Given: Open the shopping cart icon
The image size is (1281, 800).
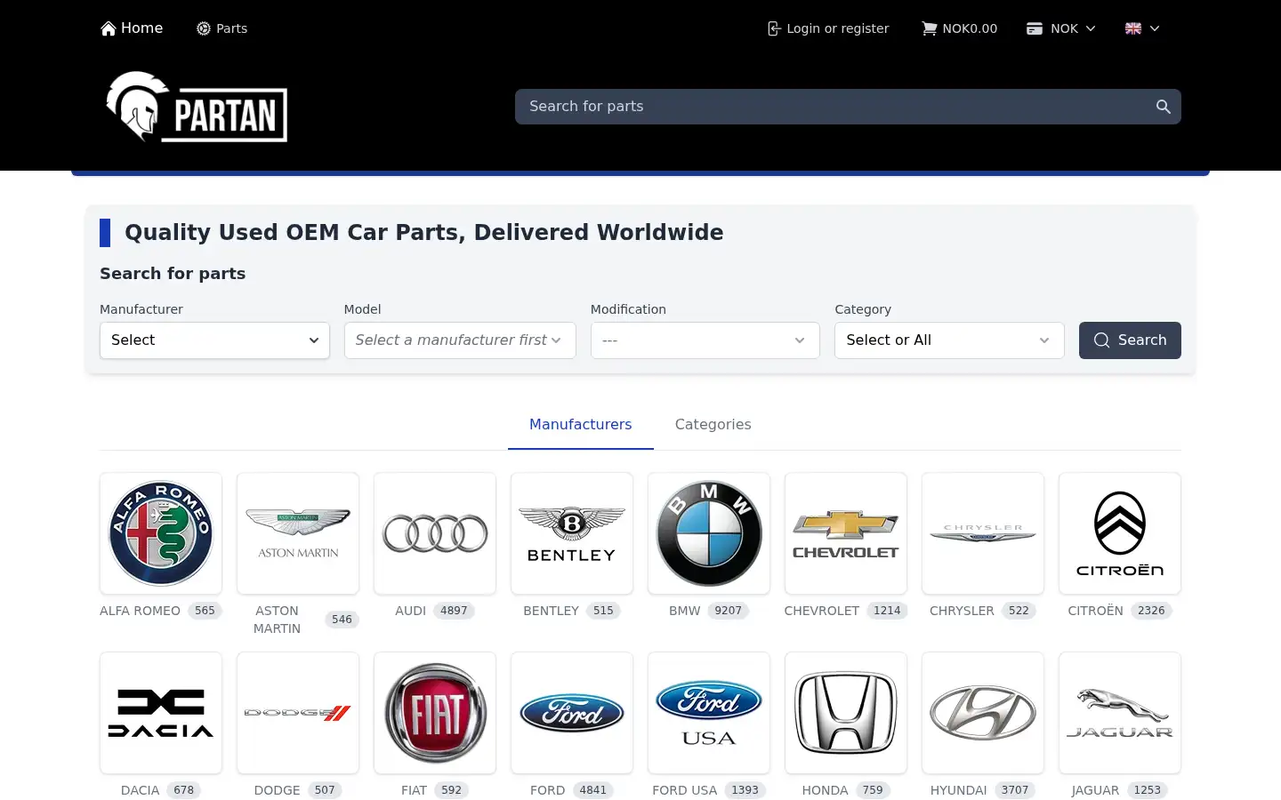Looking at the screenshot, I should [929, 28].
